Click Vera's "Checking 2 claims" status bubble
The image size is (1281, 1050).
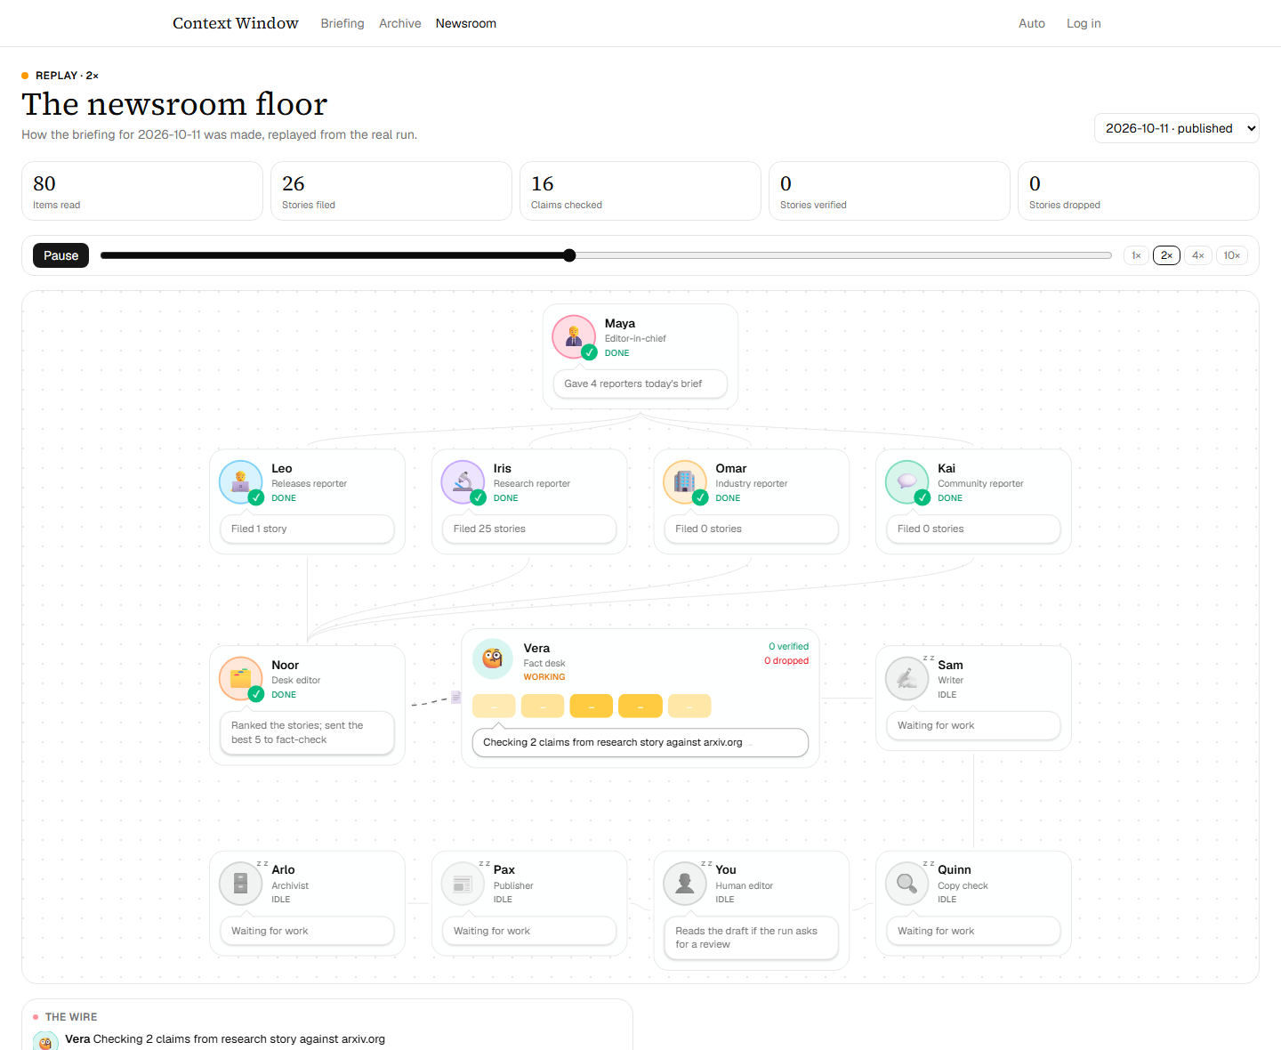tap(640, 742)
